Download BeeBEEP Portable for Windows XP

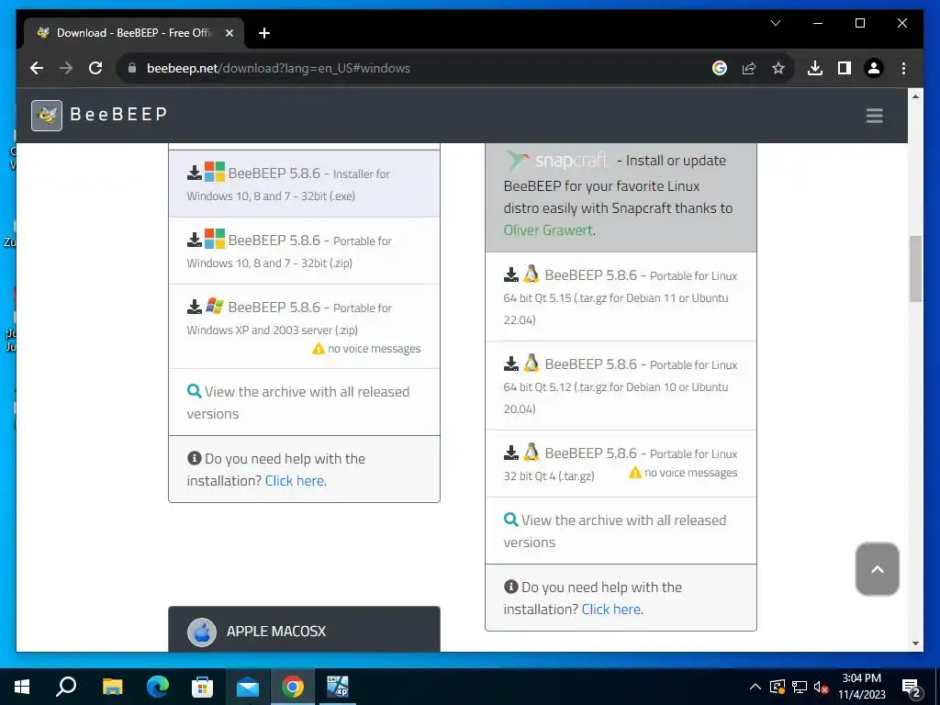point(305,326)
